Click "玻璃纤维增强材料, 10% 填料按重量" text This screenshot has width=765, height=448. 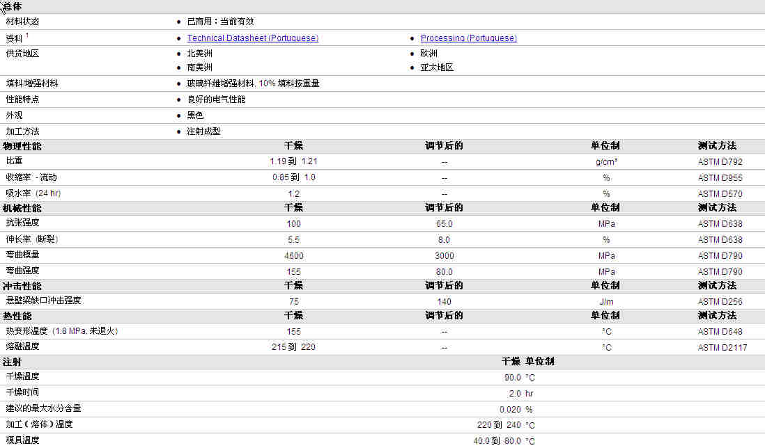pyautogui.click(x=253, y=83)
